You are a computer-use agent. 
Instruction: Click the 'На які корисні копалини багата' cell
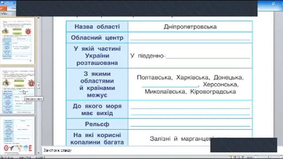(x=97, y=138)
